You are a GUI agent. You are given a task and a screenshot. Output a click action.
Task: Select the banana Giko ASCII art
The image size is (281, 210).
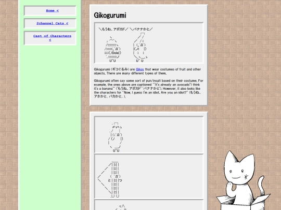(x=140, y=47)
